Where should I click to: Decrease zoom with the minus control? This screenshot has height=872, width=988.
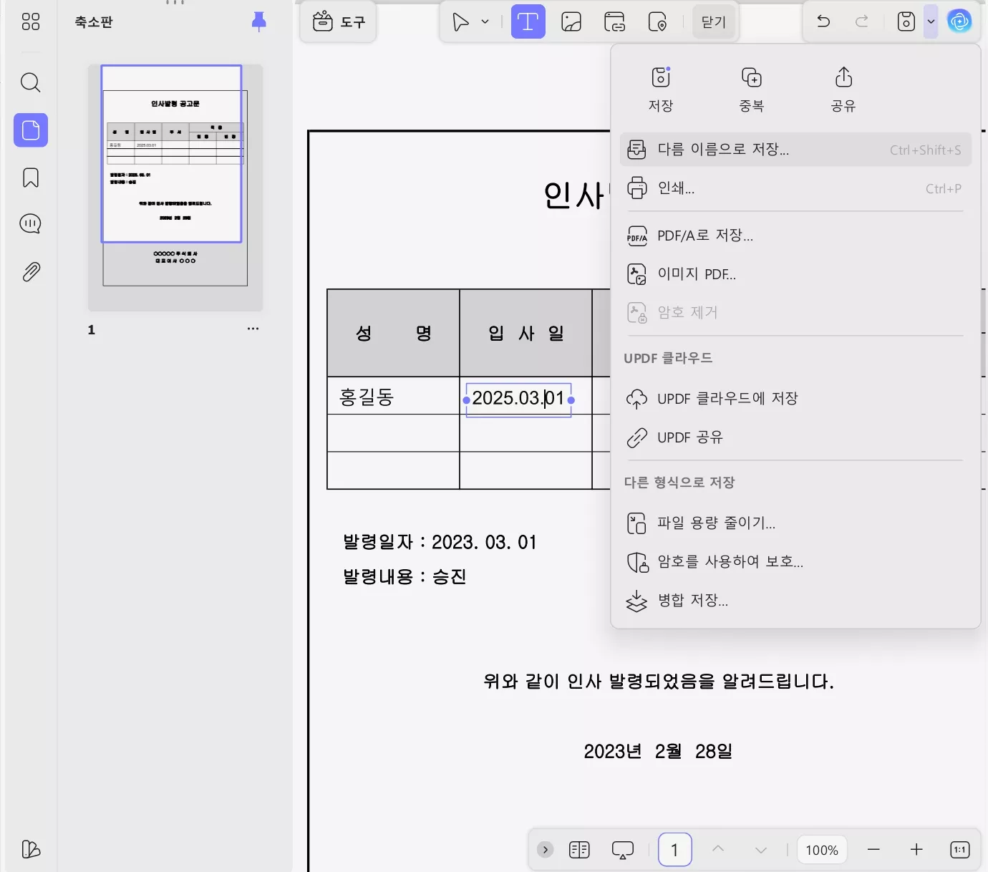coord(873,849)
